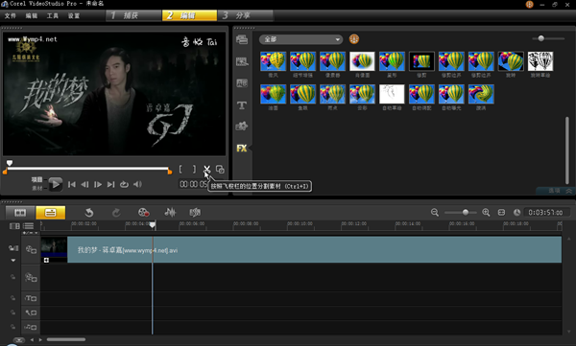Image resolution: width=576 pixels, height=346 pixels.
Task: Open the 编辑 menu
Action: coord(32,15)
